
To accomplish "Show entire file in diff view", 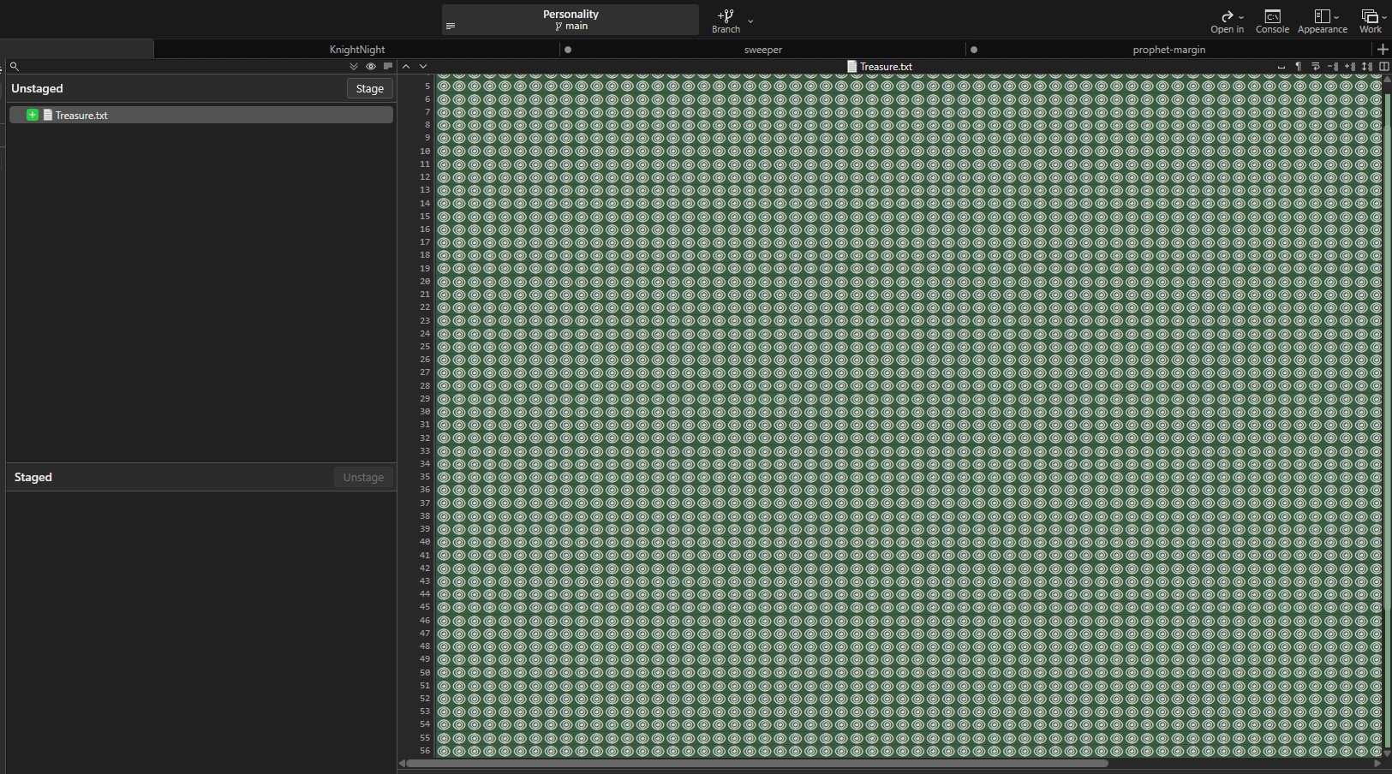I will (1366, 67).
